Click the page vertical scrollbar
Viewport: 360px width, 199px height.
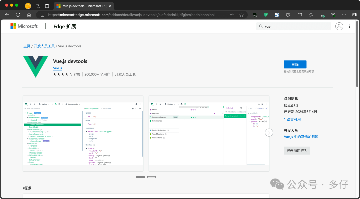(357, 54)
